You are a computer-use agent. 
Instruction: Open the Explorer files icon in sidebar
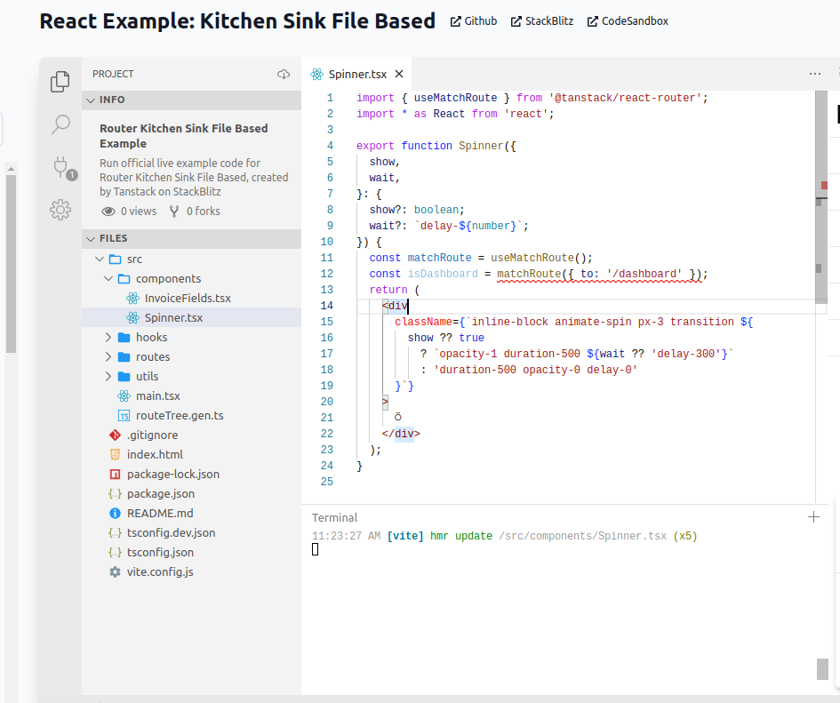60,82
